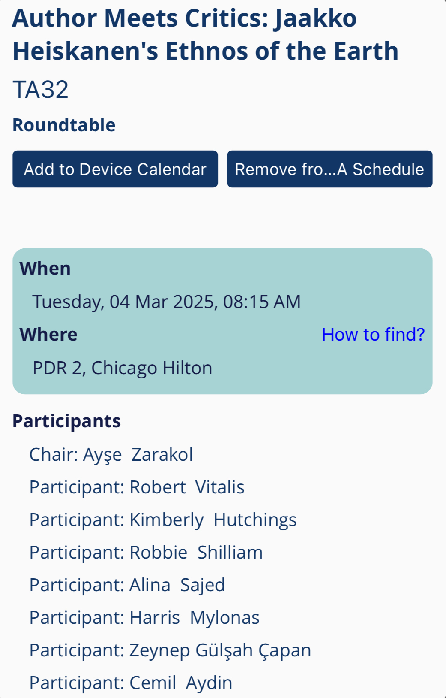Tap participant Robbie Shilliam
The height and width of the screenshot is (698, 446).
[146, 552]
